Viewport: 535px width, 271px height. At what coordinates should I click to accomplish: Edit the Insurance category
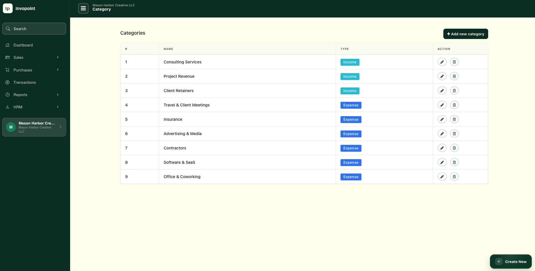pos(442,119)
